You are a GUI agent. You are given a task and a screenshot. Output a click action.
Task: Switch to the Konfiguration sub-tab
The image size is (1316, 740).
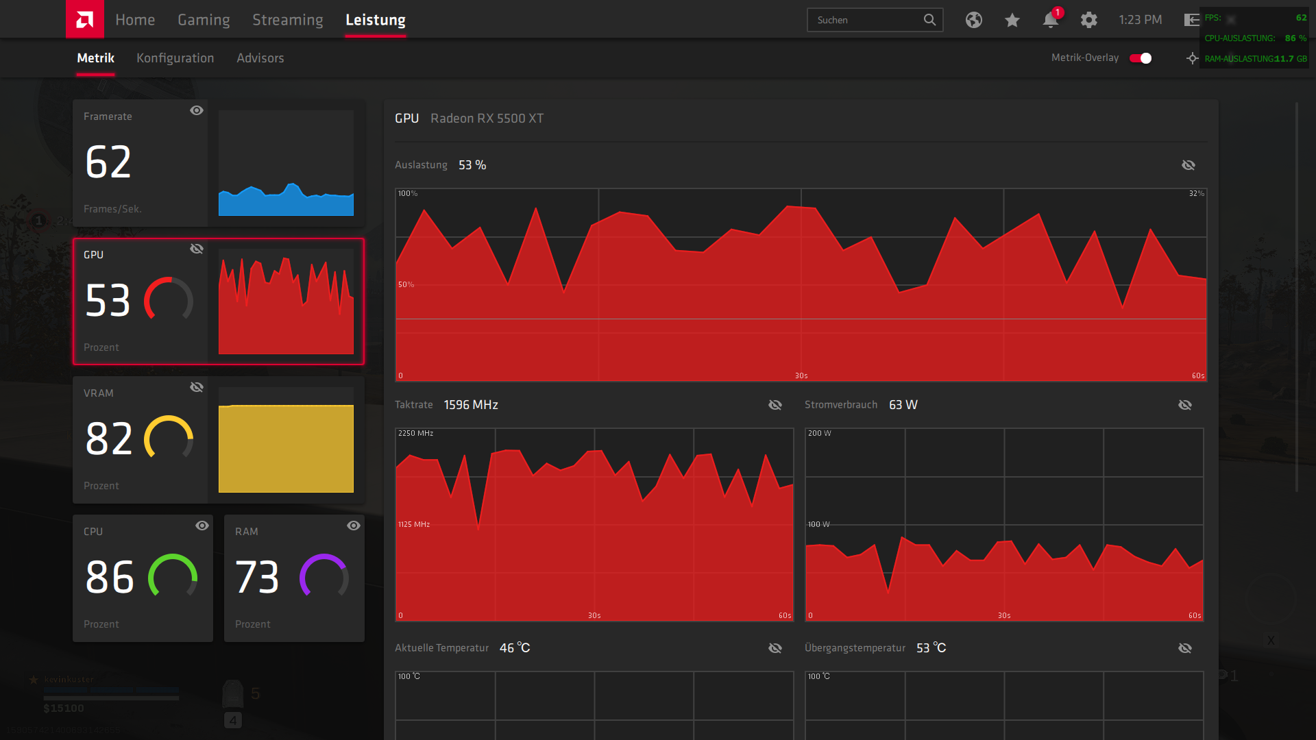click(175, 58)
